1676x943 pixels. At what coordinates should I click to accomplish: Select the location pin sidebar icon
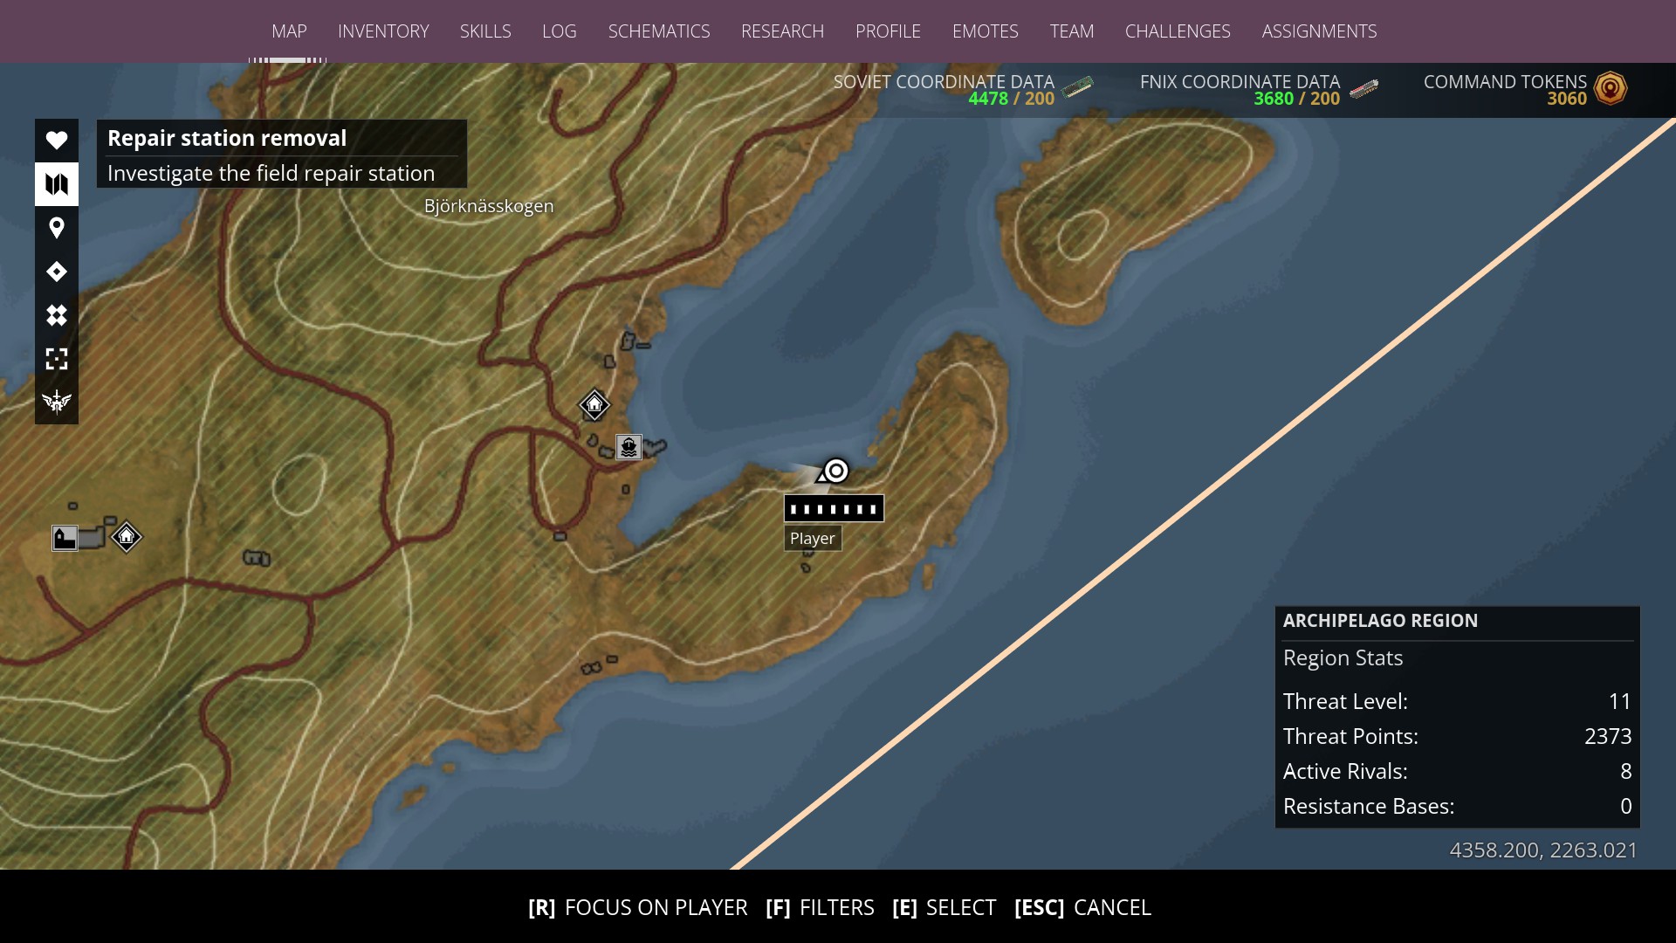click(57, 228)
